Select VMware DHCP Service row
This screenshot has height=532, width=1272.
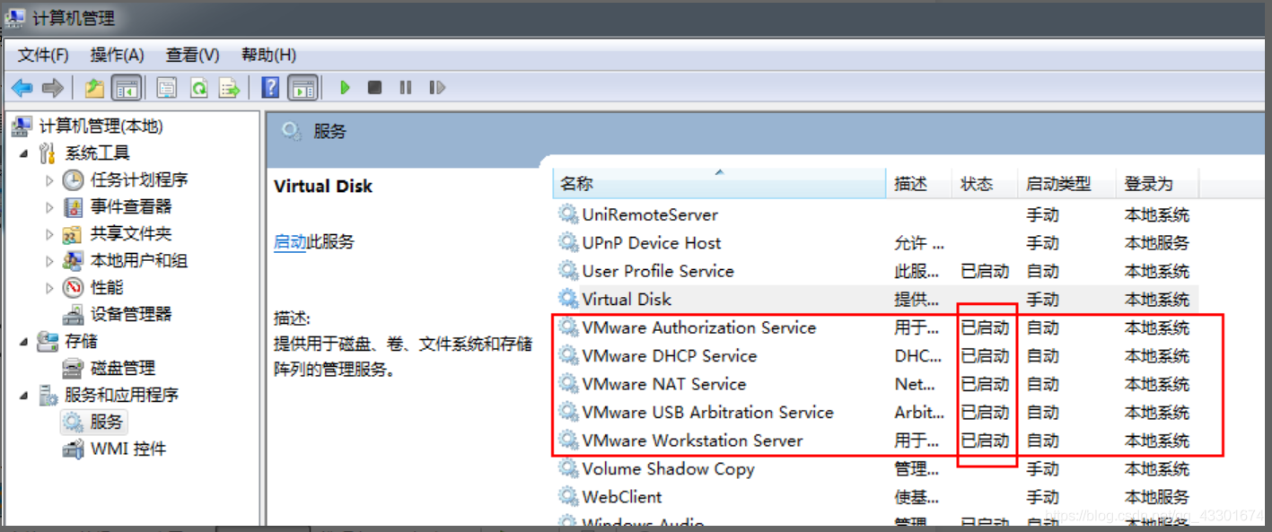876,356
